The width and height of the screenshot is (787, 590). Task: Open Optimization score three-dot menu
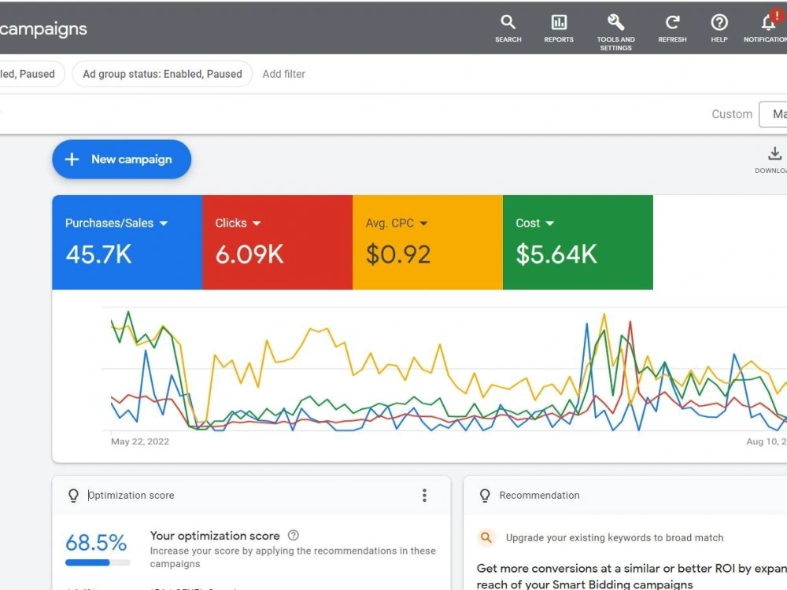click(425, 495)
